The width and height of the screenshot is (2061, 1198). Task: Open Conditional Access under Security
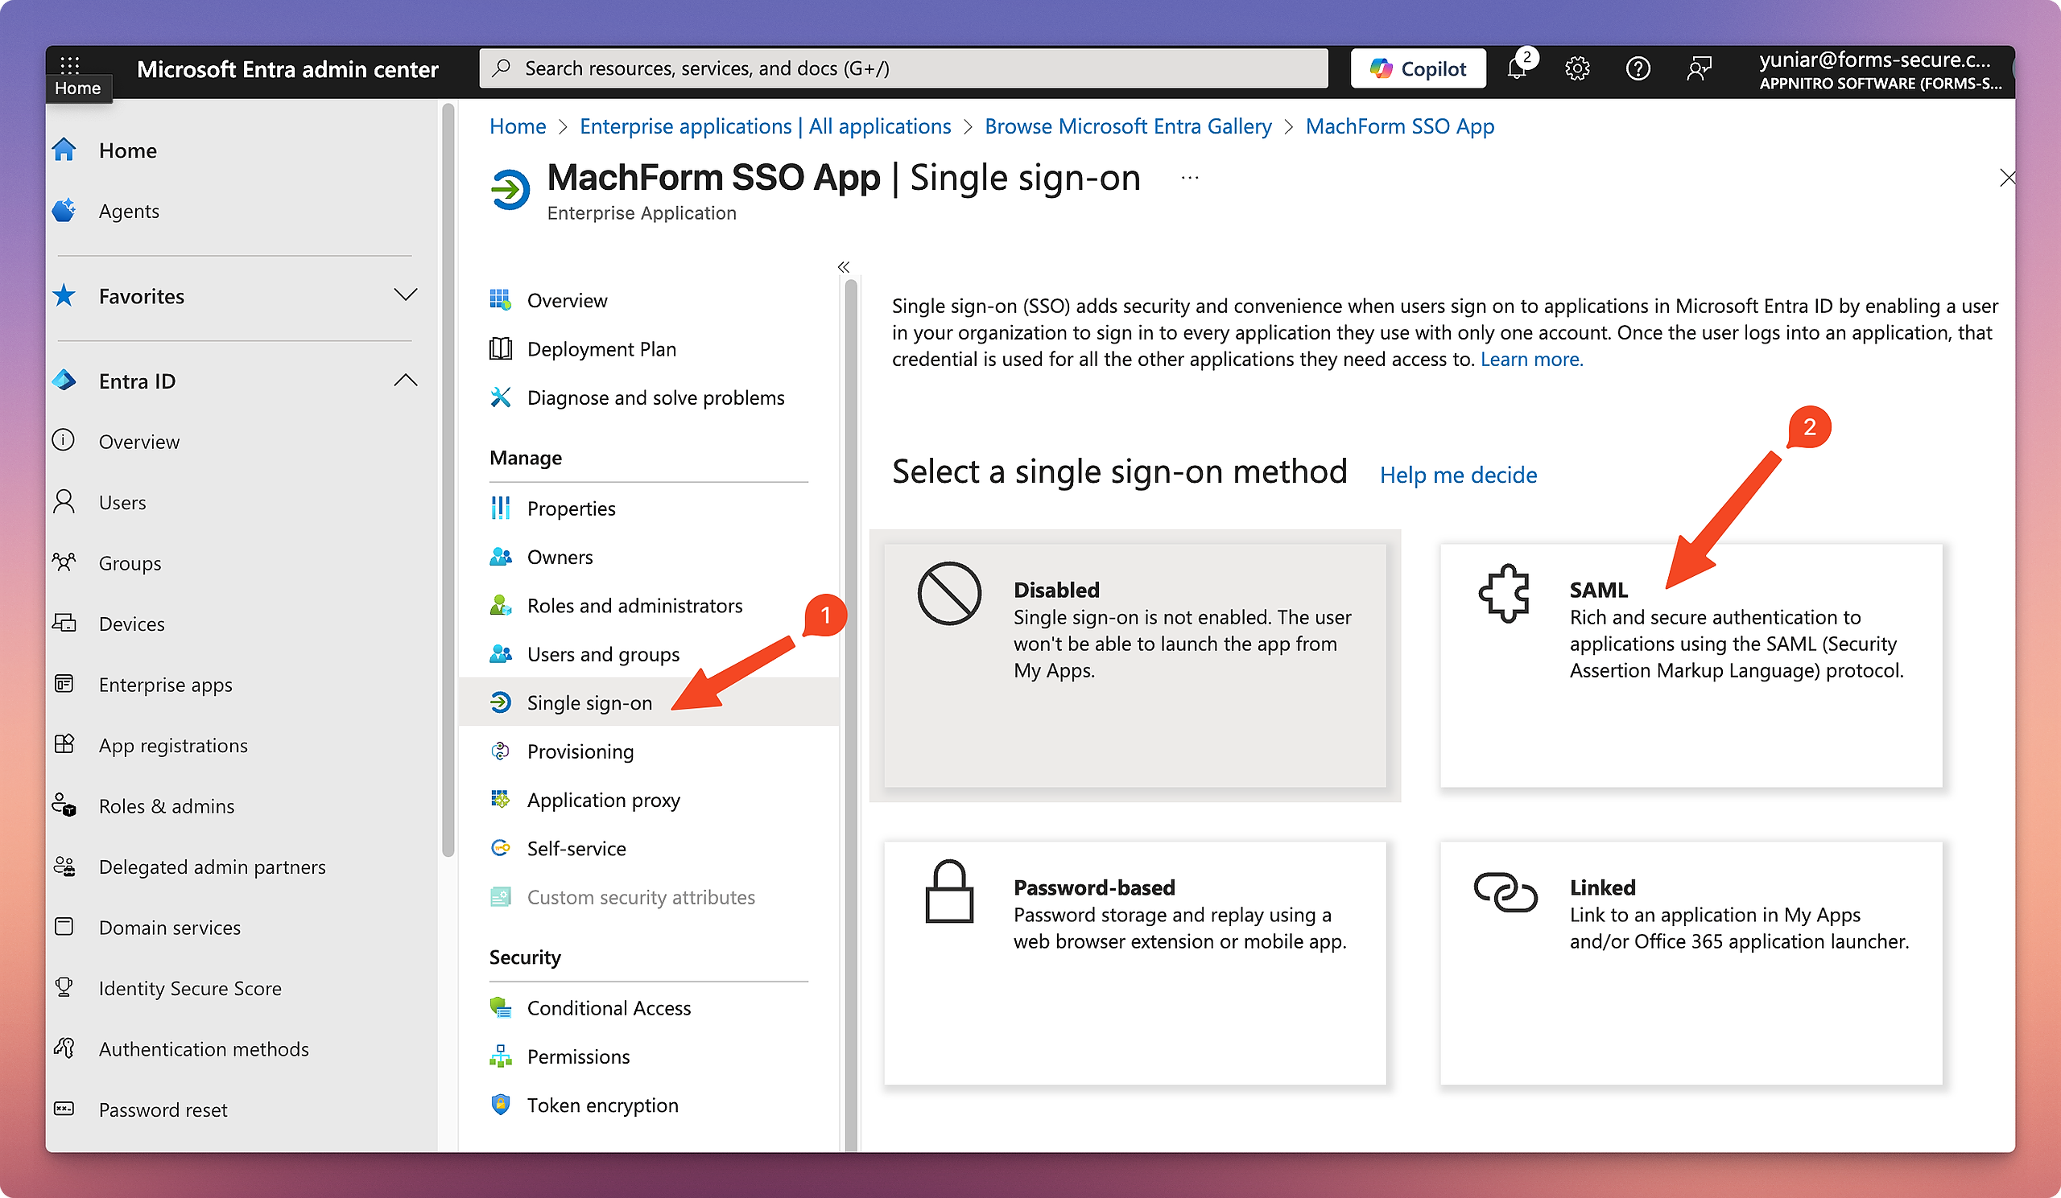609,1007
